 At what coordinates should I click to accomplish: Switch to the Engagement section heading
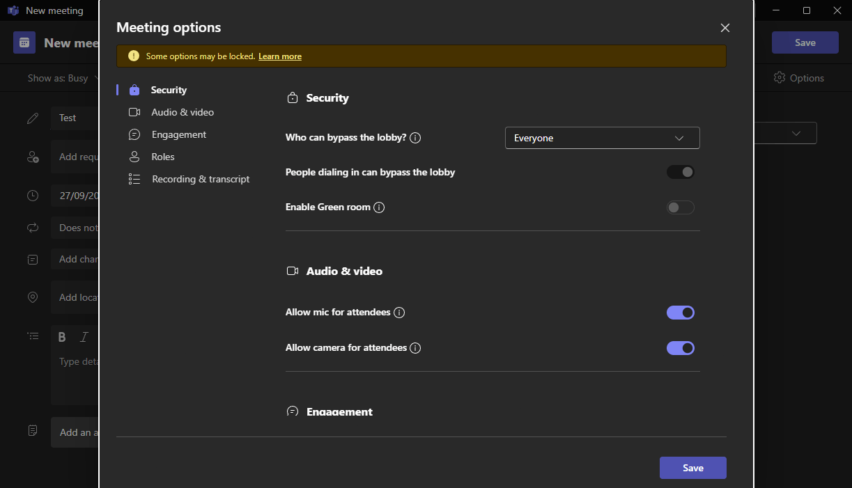(x=339, y=411)
